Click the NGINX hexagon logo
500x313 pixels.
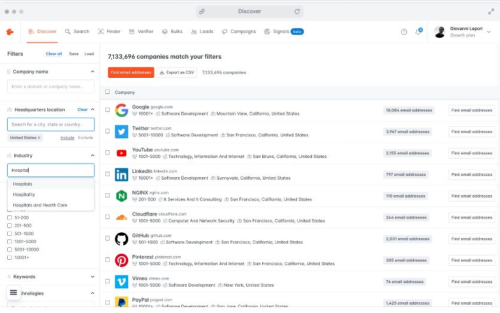coord(122,196)
